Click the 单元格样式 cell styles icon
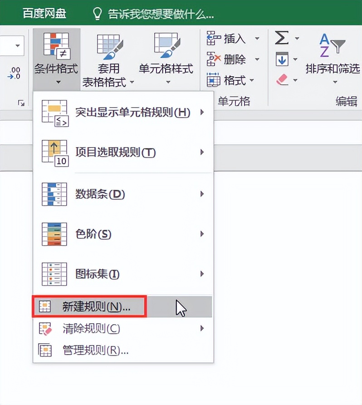Viewport: 362px width, 405px height. point(167,44)
